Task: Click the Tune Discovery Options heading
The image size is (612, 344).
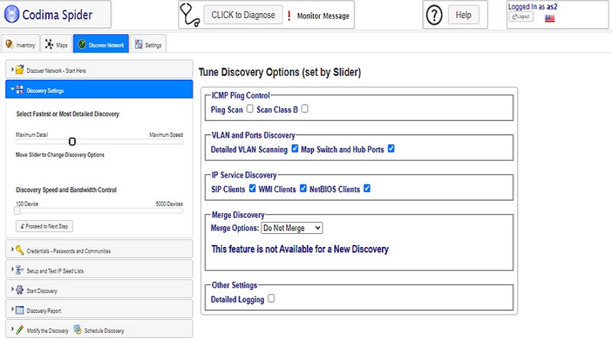Action: click(280, 72)
